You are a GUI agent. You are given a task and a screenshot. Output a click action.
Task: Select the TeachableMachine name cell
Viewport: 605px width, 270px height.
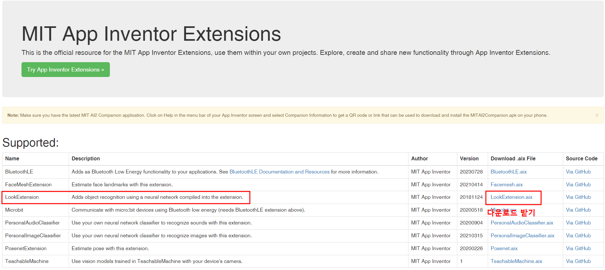(36, 261)
